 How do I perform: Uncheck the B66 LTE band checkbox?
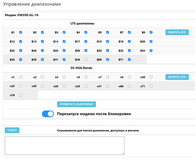point(108,60)
